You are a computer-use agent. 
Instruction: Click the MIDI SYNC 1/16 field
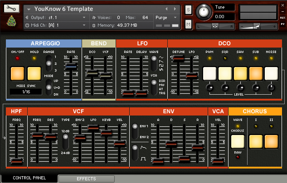pyautogui.click(x=25, y=92)
